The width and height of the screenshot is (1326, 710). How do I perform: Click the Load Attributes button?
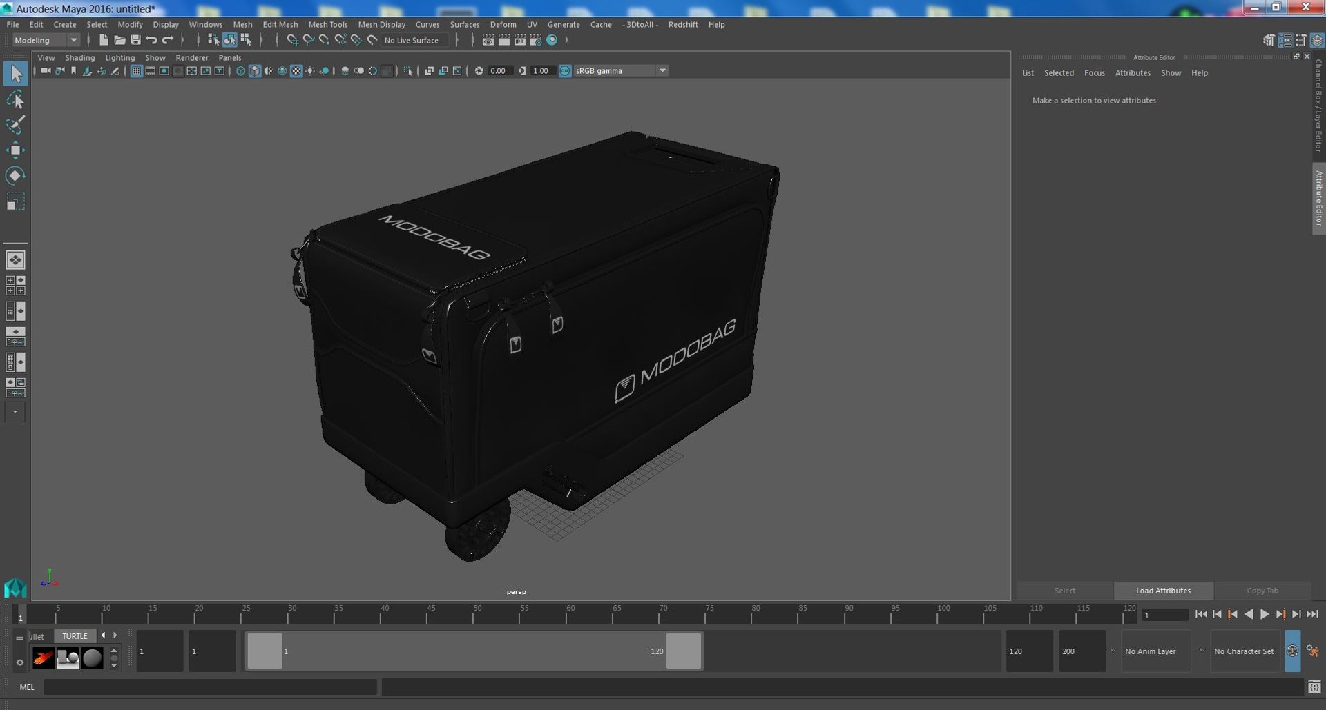pos(1163,591)
